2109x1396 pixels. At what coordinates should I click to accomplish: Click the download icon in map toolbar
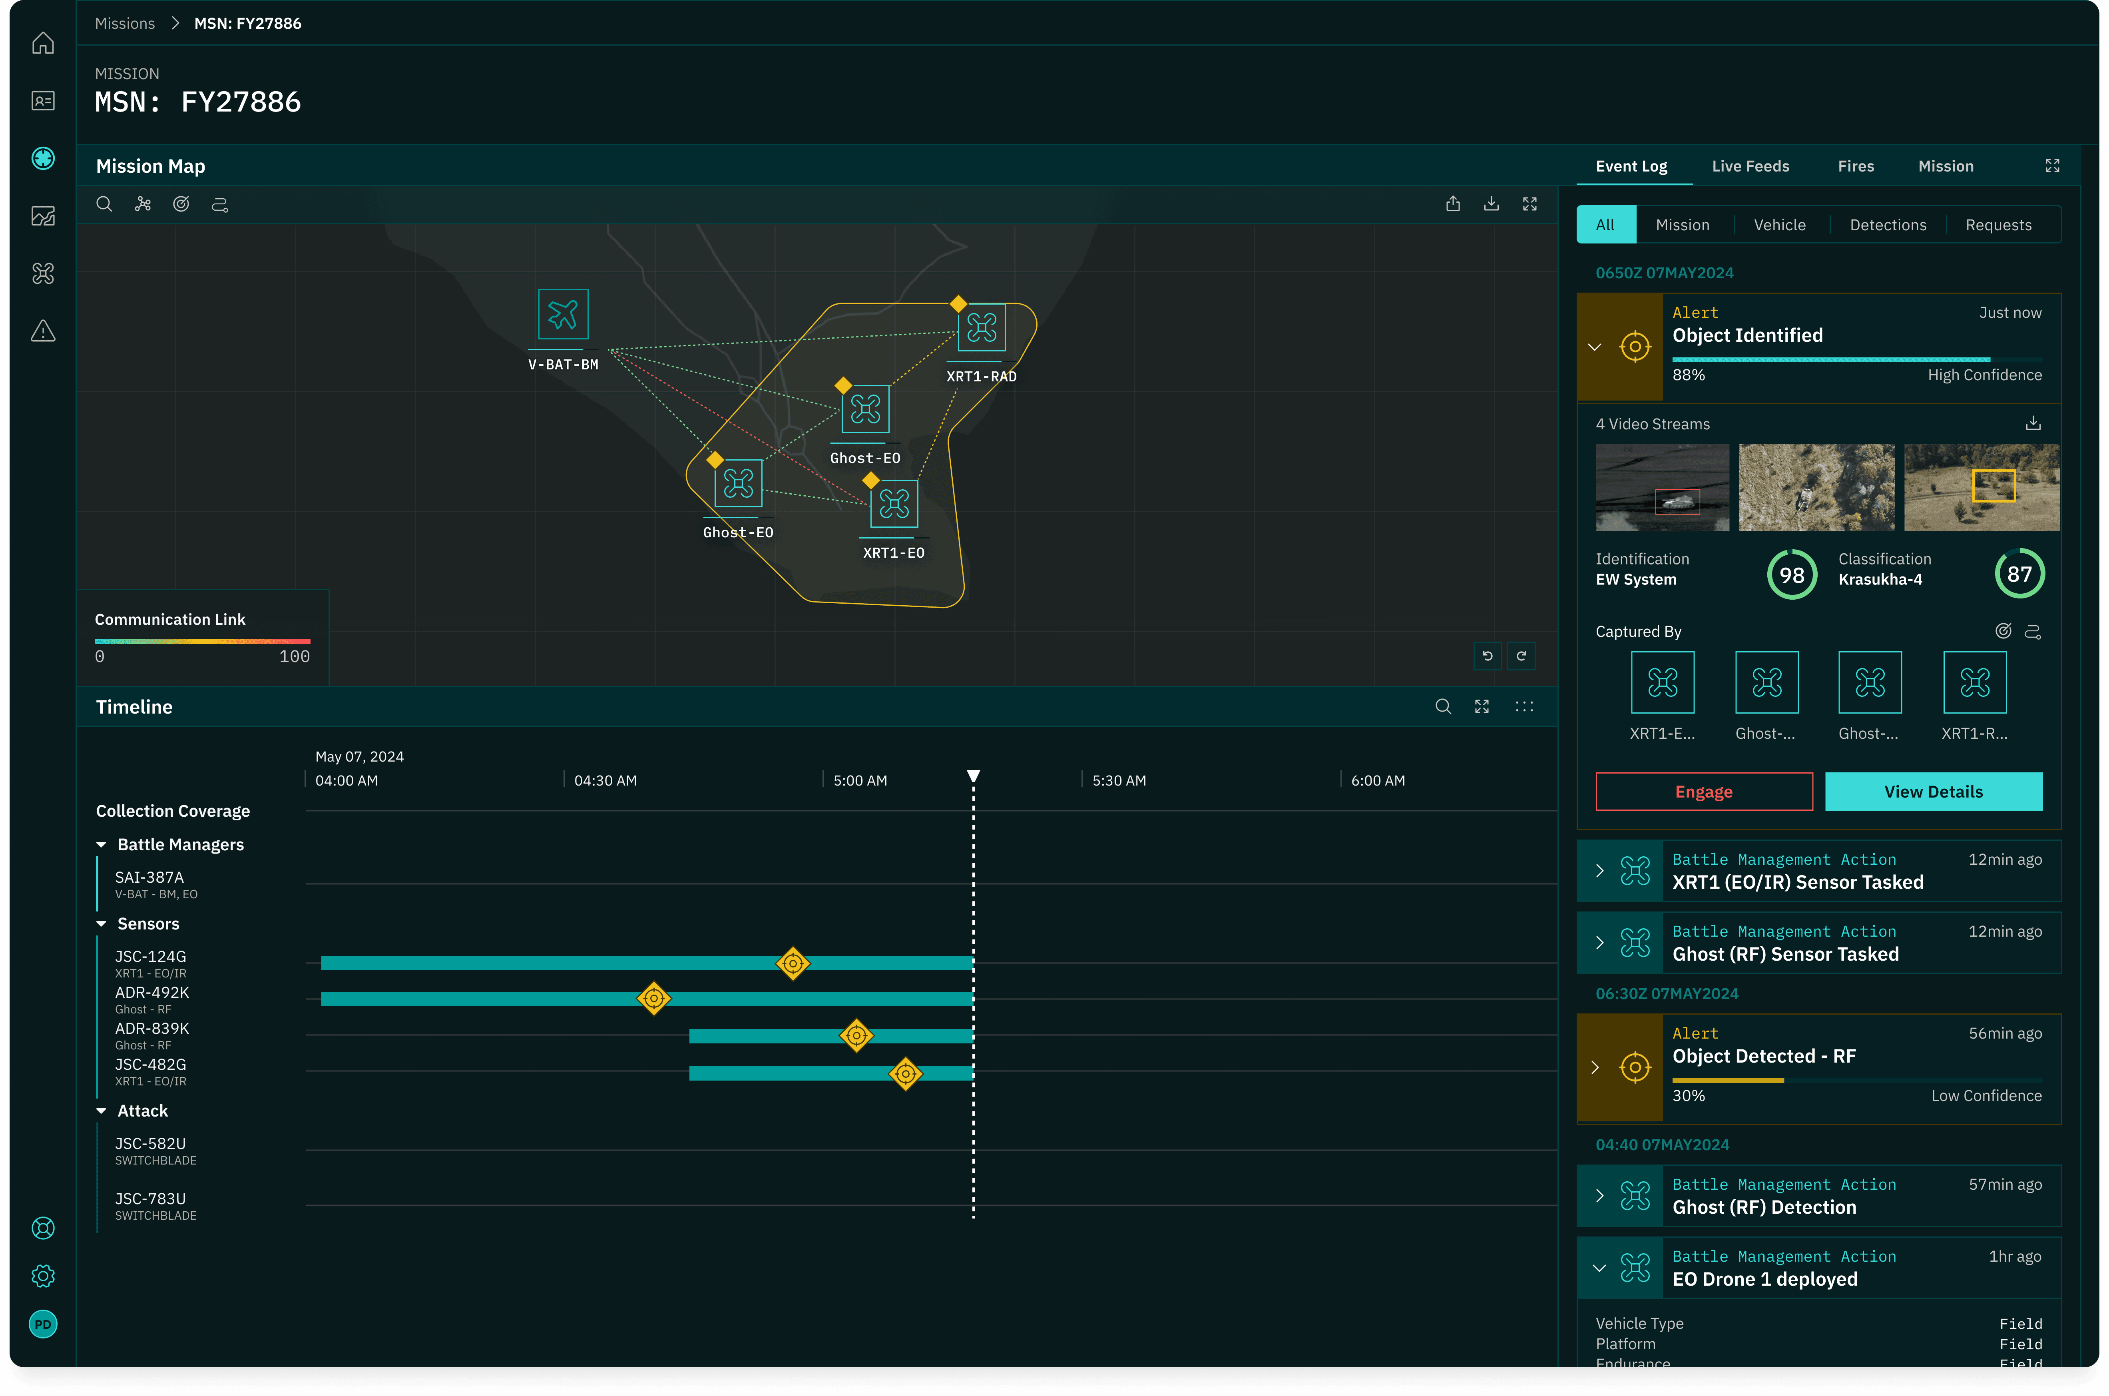[1492, 205]
